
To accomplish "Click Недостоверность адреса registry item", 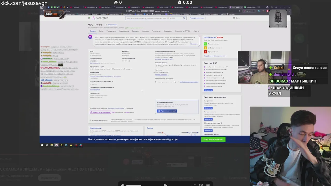I will [x=214, y=86].
